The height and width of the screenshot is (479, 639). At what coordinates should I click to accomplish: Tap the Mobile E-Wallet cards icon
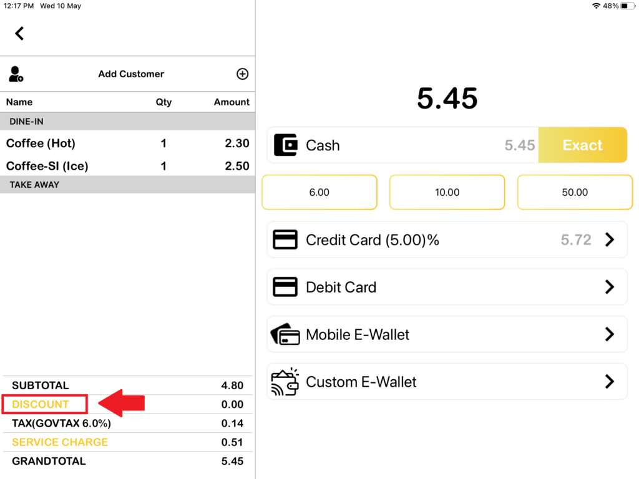click(285, 334)
